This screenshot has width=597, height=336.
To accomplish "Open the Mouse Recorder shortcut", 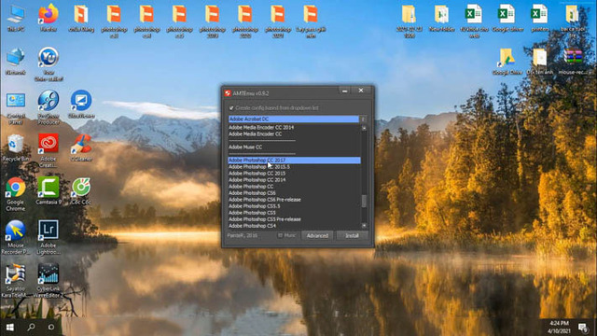I will (x=16, y=237).
